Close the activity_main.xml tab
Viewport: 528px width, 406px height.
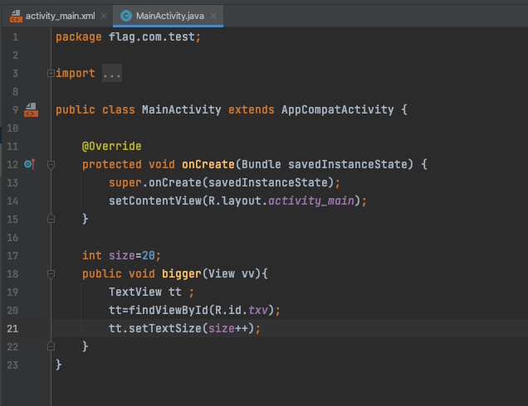point(104,16)
